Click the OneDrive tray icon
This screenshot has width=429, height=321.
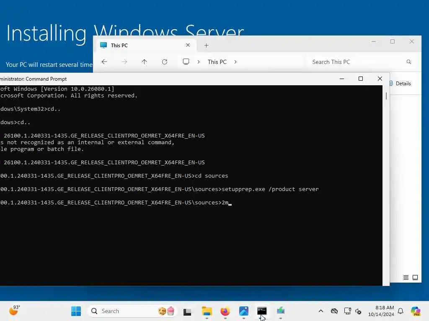334,311
